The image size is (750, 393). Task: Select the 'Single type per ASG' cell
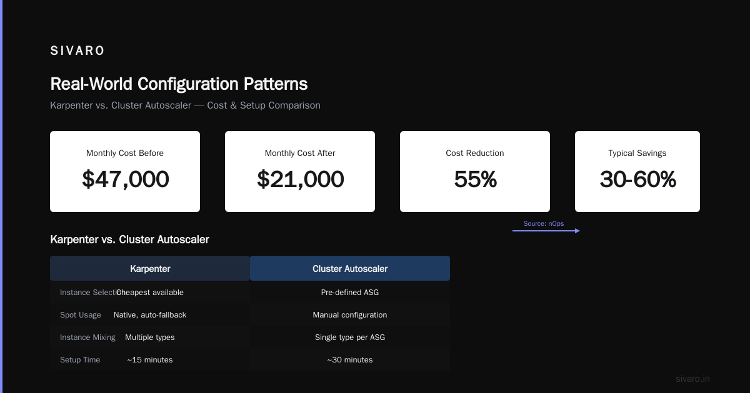pos(350,337)
